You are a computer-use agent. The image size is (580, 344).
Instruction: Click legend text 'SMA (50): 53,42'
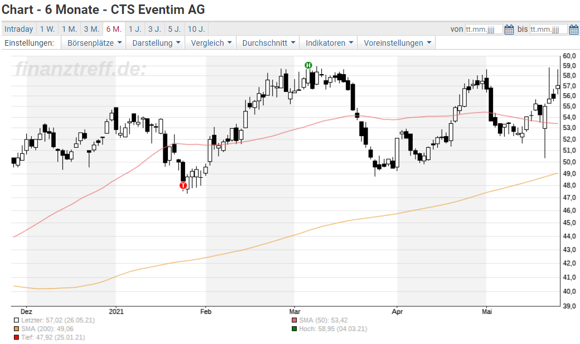[323, 321]
